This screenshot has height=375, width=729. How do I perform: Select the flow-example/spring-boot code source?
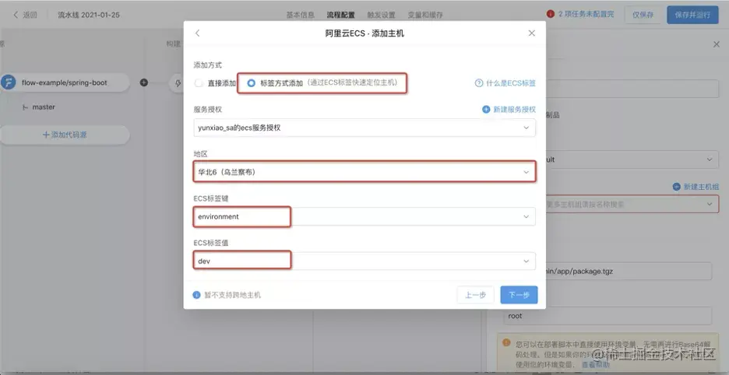(x=65, y=82)
